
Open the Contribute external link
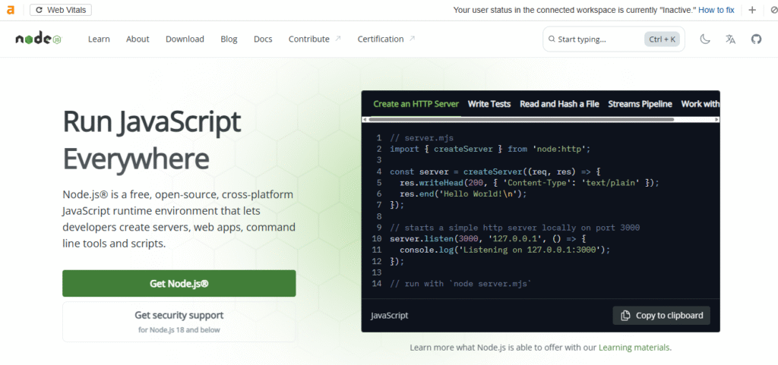(x=315, y=39)
